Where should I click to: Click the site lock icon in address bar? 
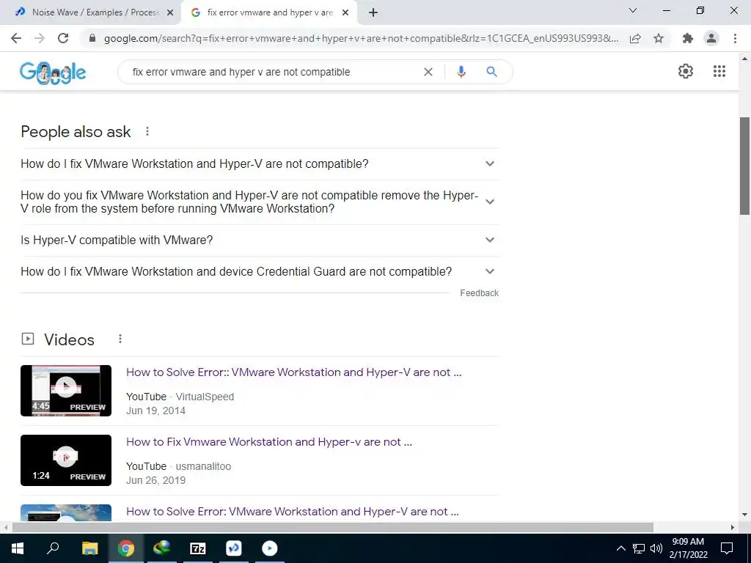[92, 38]
